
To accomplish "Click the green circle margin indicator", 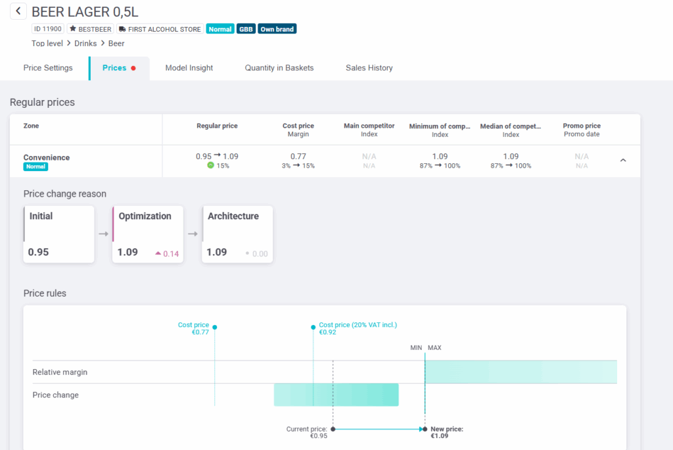I will 210,166.
